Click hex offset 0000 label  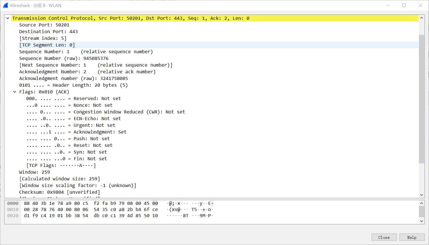[x=13, y=203]
